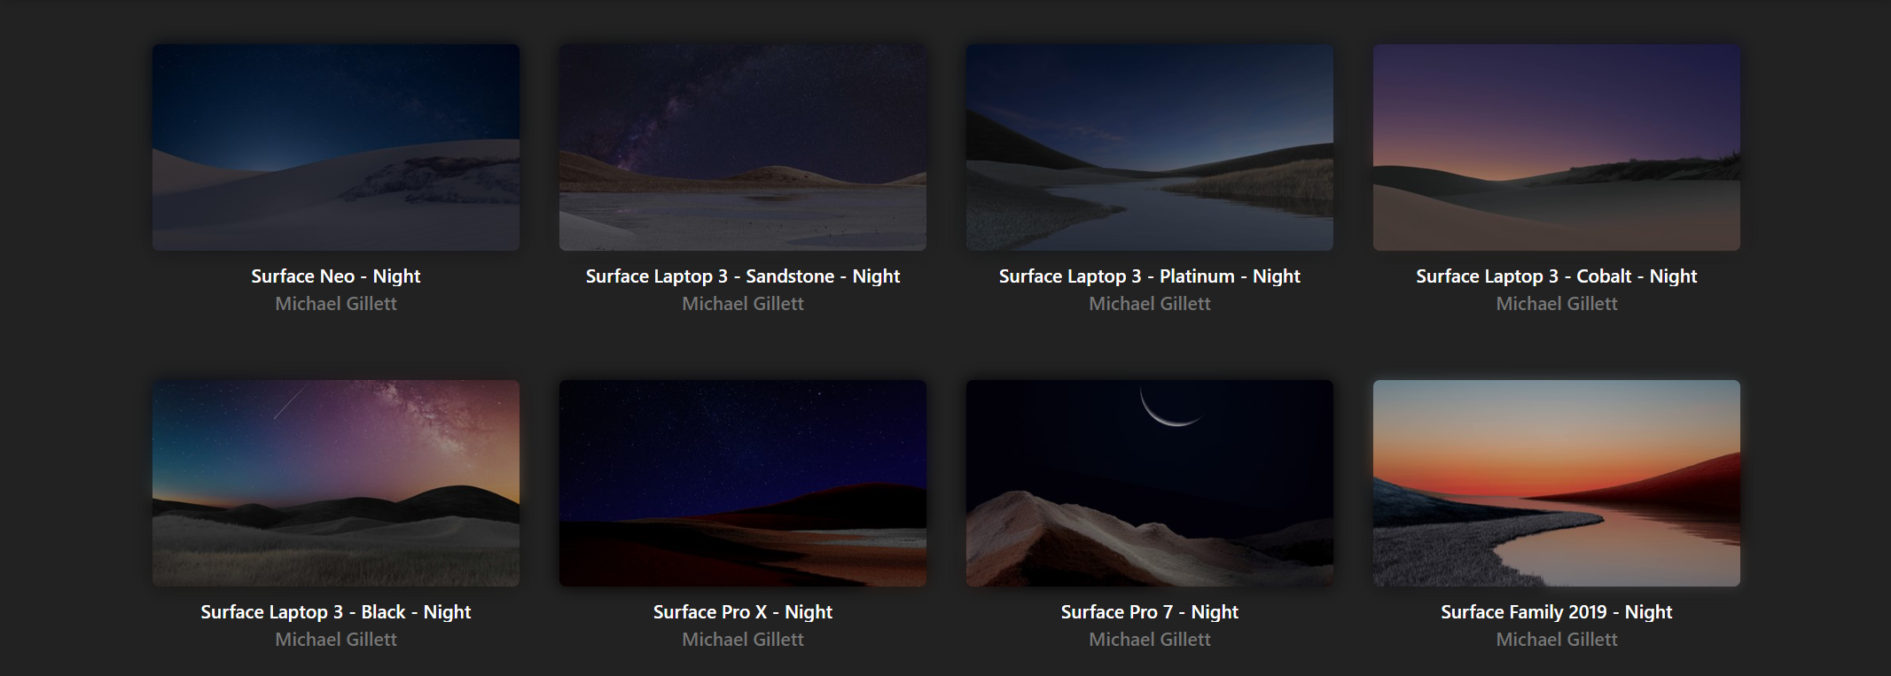
Task: Select Michael Gillett under Surface Family 2019 - Night
Action: point(1557,640)
